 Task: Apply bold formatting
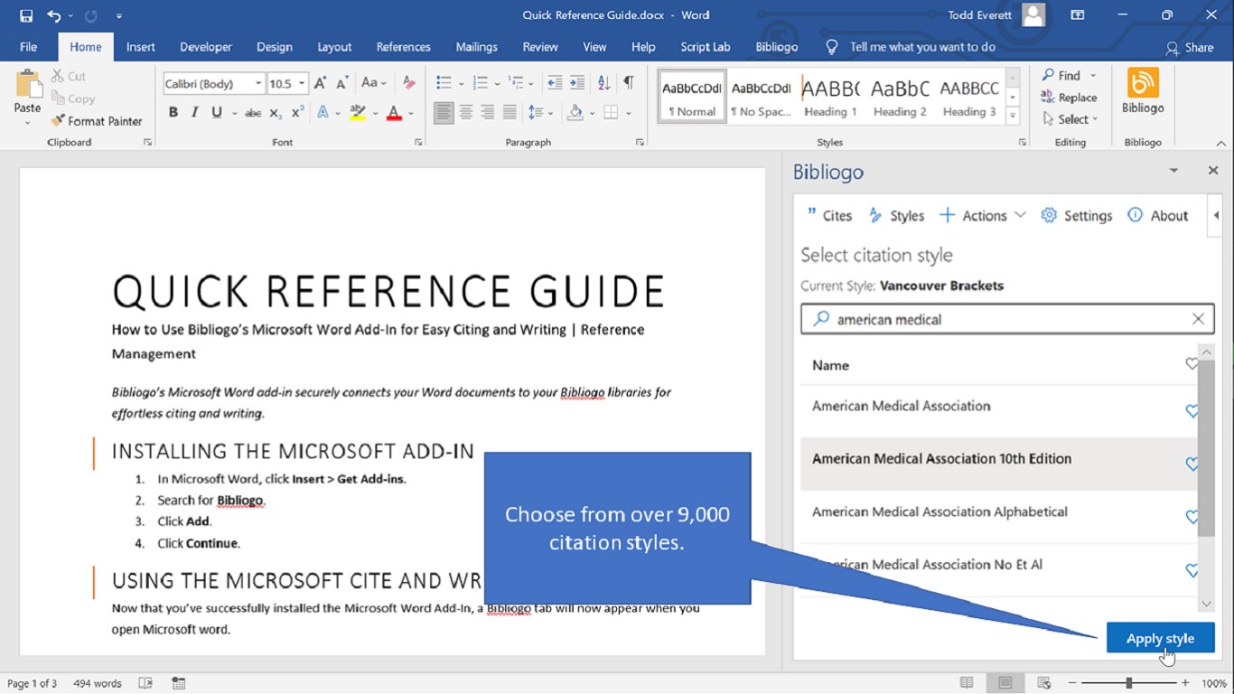[x=173, y=113]
